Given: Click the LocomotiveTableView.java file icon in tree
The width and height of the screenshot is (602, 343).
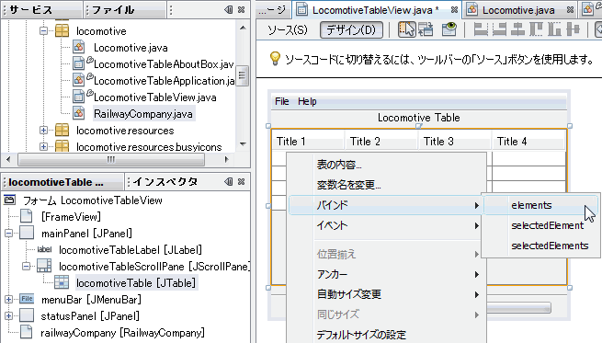Looking at the screenshot, I should pos(78,97).
